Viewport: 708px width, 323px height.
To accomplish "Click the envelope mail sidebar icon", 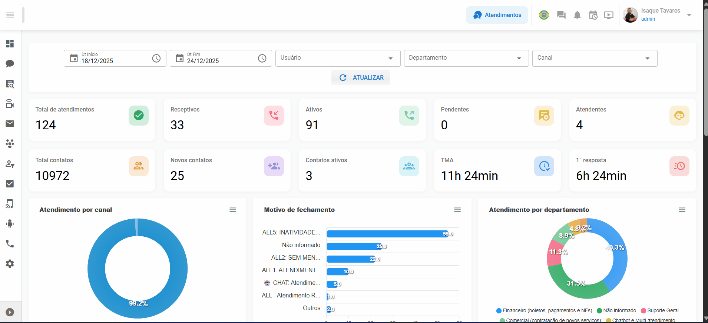I will [10, 124].
